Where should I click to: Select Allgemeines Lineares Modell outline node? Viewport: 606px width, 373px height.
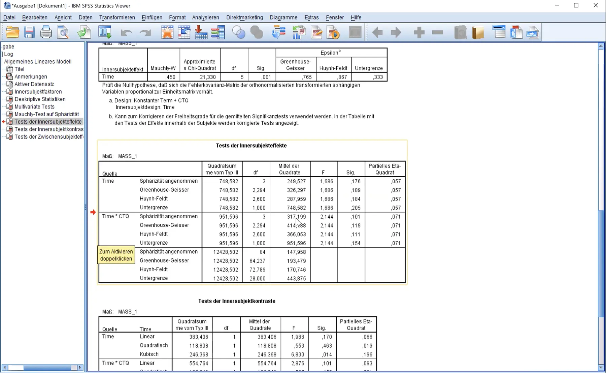38,62
